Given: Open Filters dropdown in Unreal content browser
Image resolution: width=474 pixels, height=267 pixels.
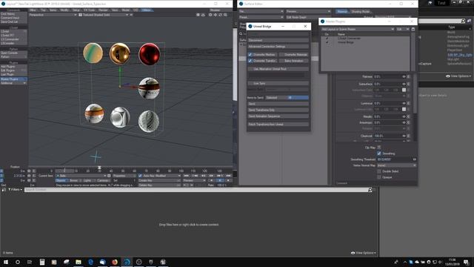Looking at the screenshot, I should point(15,190).
